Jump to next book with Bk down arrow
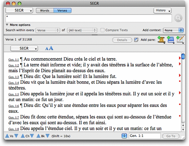This screenshot has width=189, height=146. click(x=47, y=136)
